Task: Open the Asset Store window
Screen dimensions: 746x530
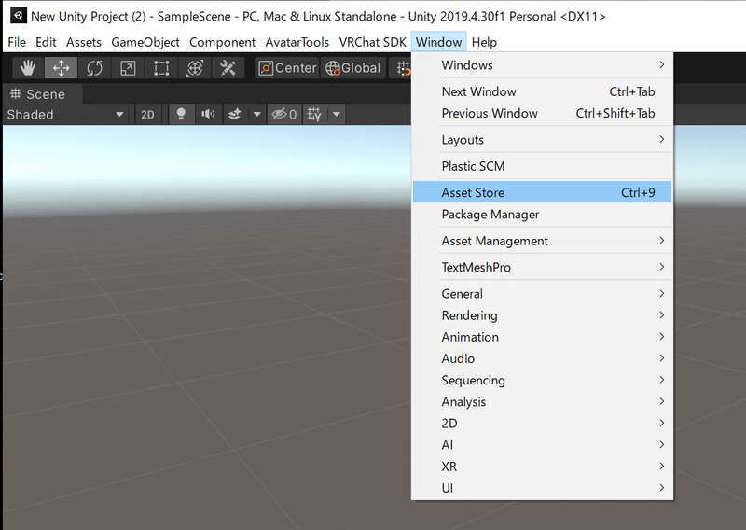Action: [543, 192]
